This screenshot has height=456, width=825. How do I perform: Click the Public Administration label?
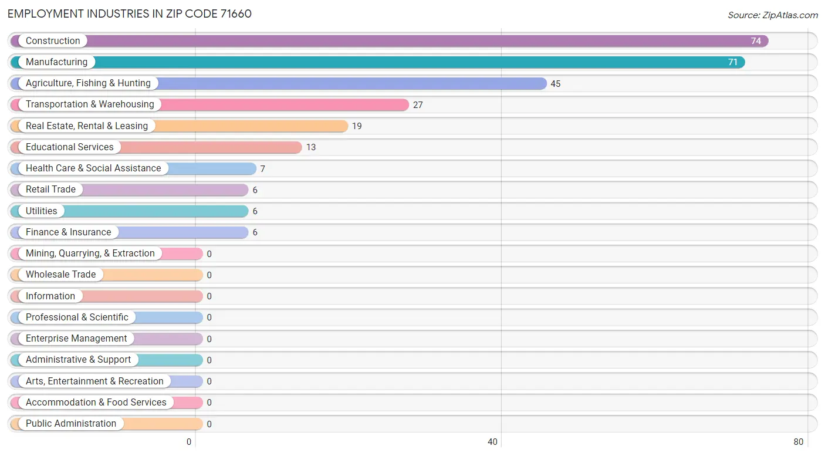(71, 424)
